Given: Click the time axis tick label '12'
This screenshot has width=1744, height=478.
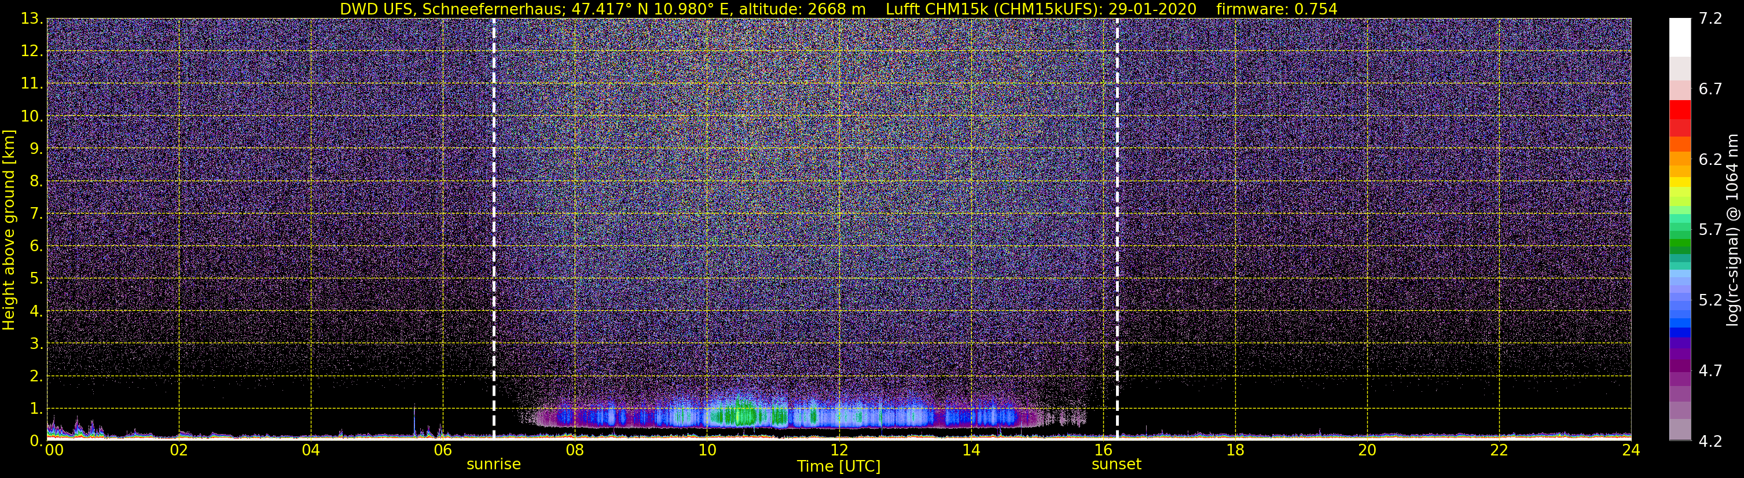Looking at the screenshot, I should click(839, 450).
